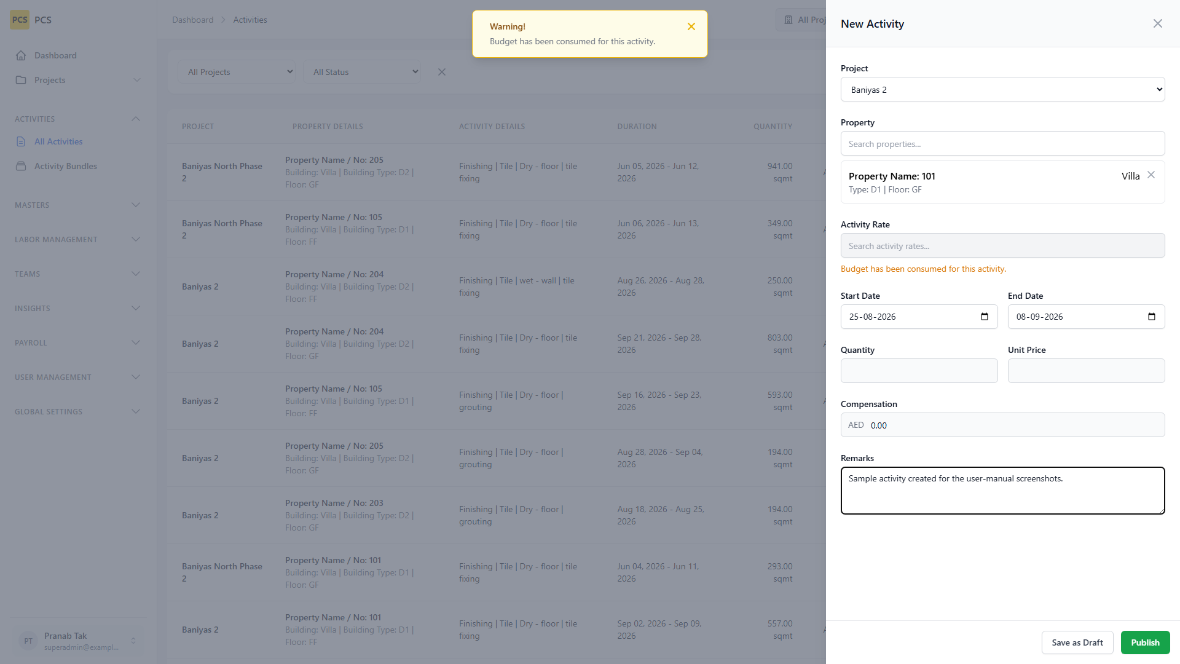Click the Search activity rates field
This screenshot has width=1180, height=664.
click(x=1002, y=246)
